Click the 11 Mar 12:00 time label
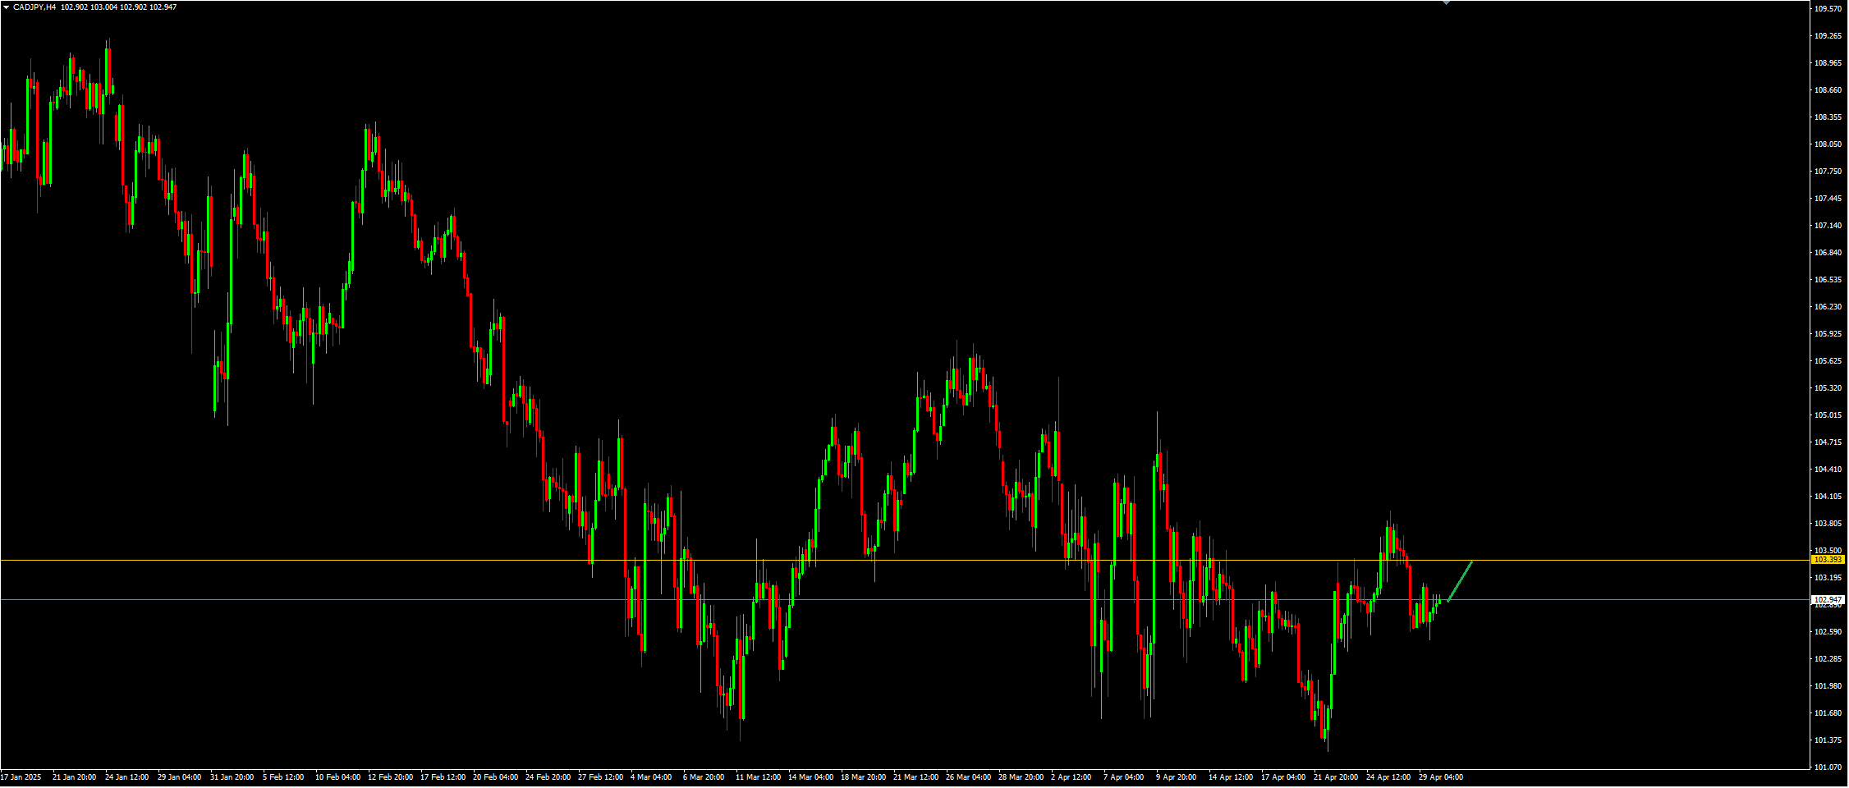This screenshot has width=1849, height=788. click(x=759, y=777)
